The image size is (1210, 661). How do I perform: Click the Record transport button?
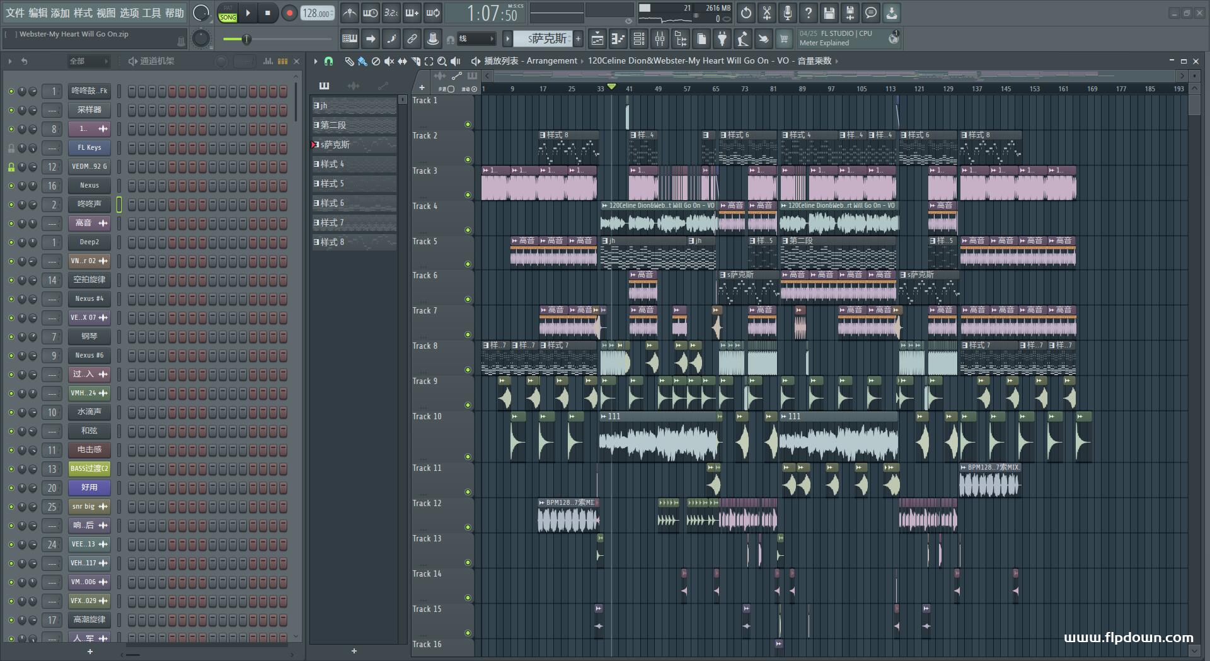click(289, 13)
